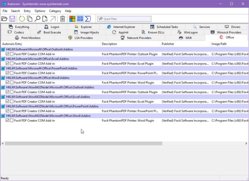
Task: Open the Options menu
Action: point(40,11)
